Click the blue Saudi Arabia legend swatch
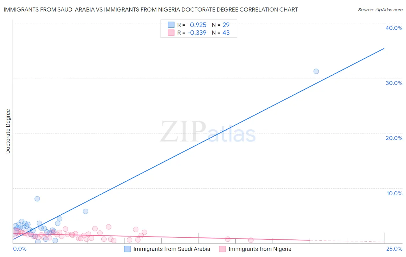 (x=127, y=249)
